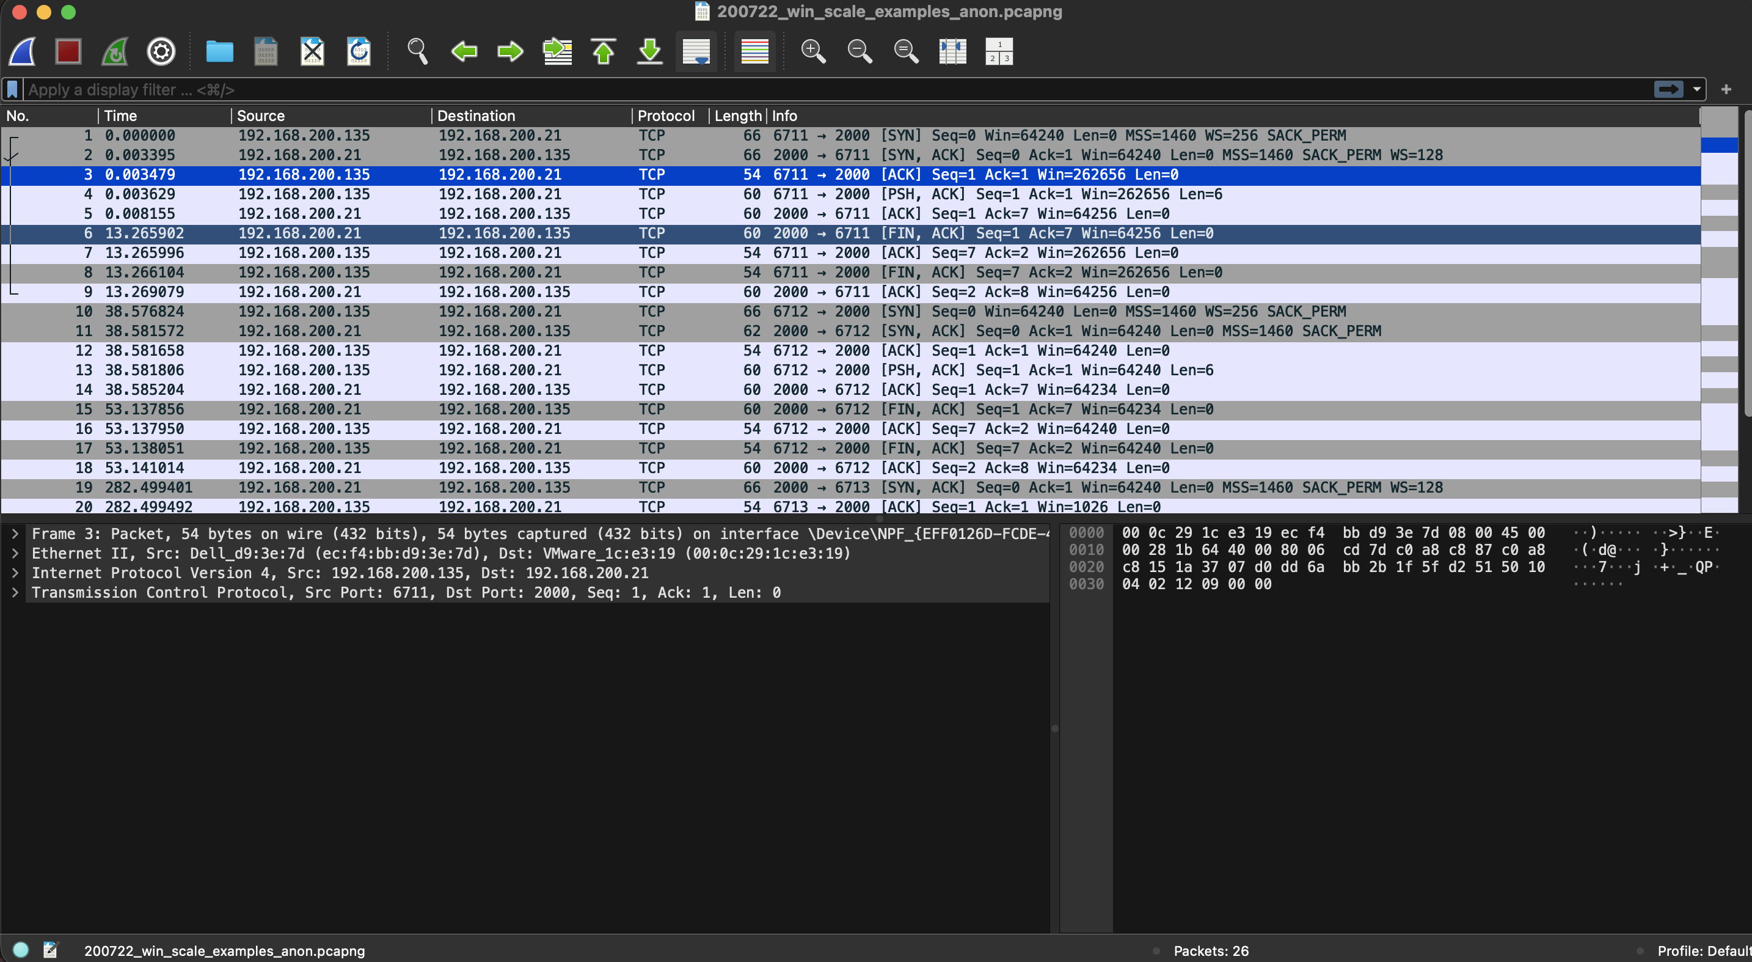This screenshot has width=1752, height=962.
Task: Zoom in the main window text
Action: pos(814,51)
